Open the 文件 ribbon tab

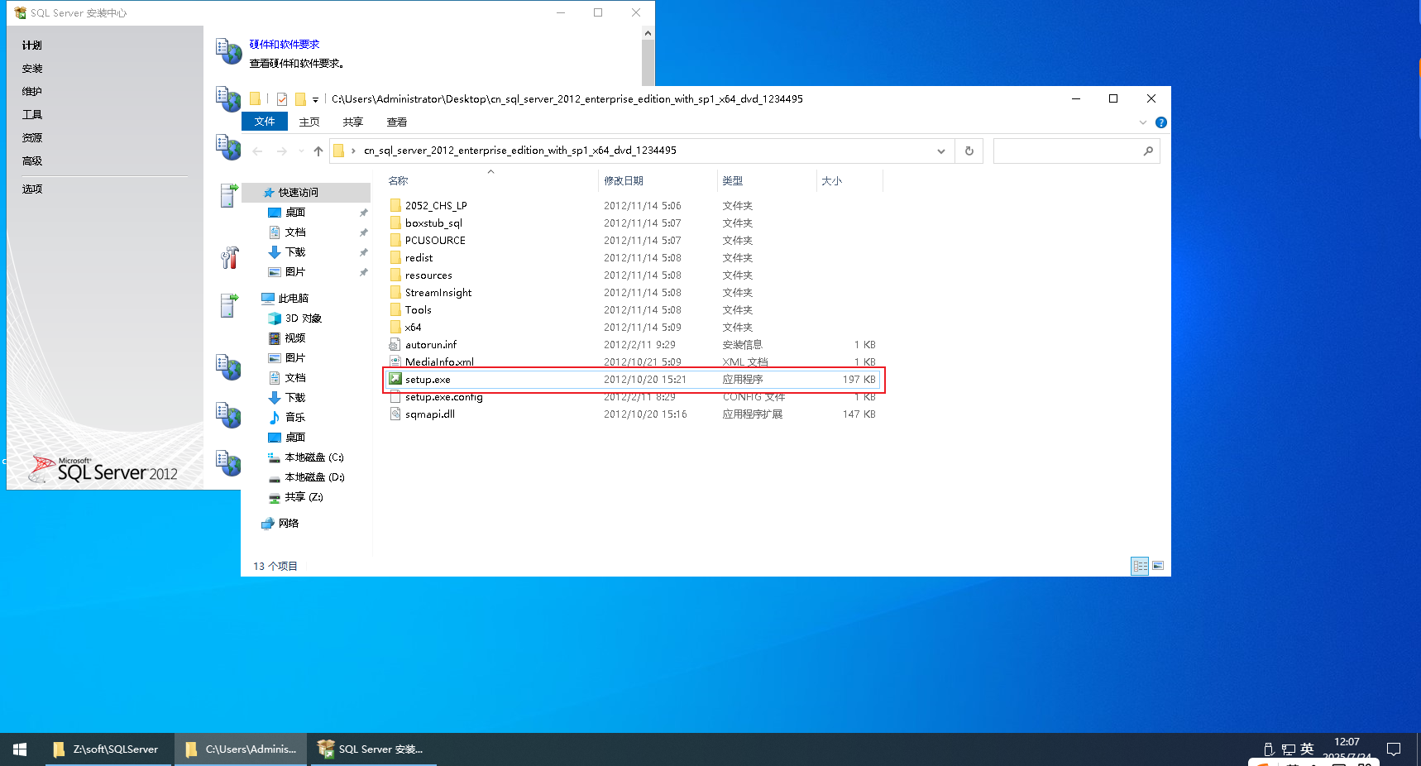[x=265, y=122]
